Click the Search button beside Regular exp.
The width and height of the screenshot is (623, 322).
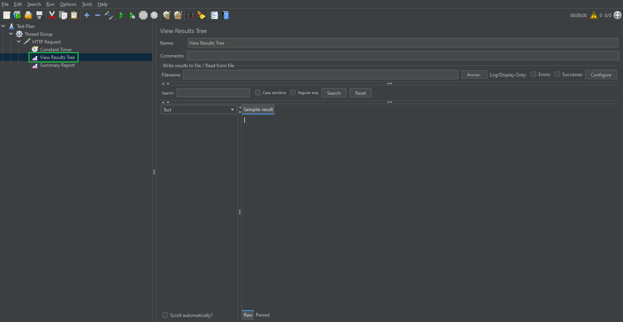334,93
